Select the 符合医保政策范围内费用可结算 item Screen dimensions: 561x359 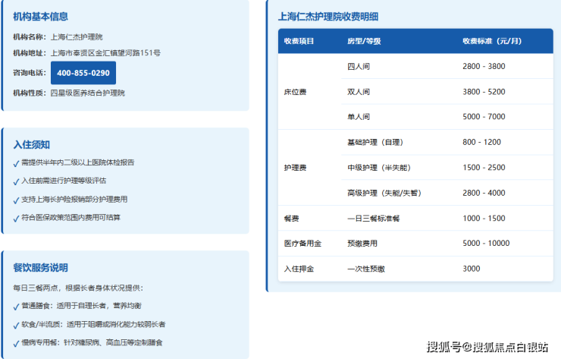click(67, 218)
